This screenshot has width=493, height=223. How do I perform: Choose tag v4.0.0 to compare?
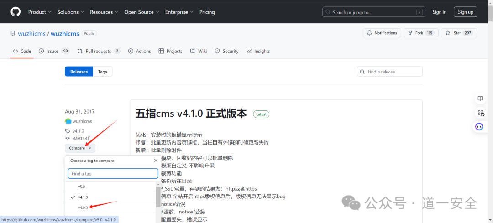110,207
